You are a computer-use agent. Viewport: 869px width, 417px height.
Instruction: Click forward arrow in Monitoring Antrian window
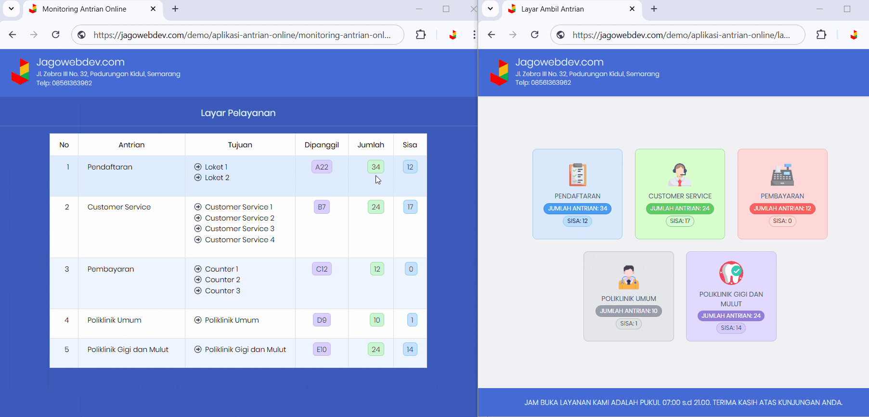34,35
